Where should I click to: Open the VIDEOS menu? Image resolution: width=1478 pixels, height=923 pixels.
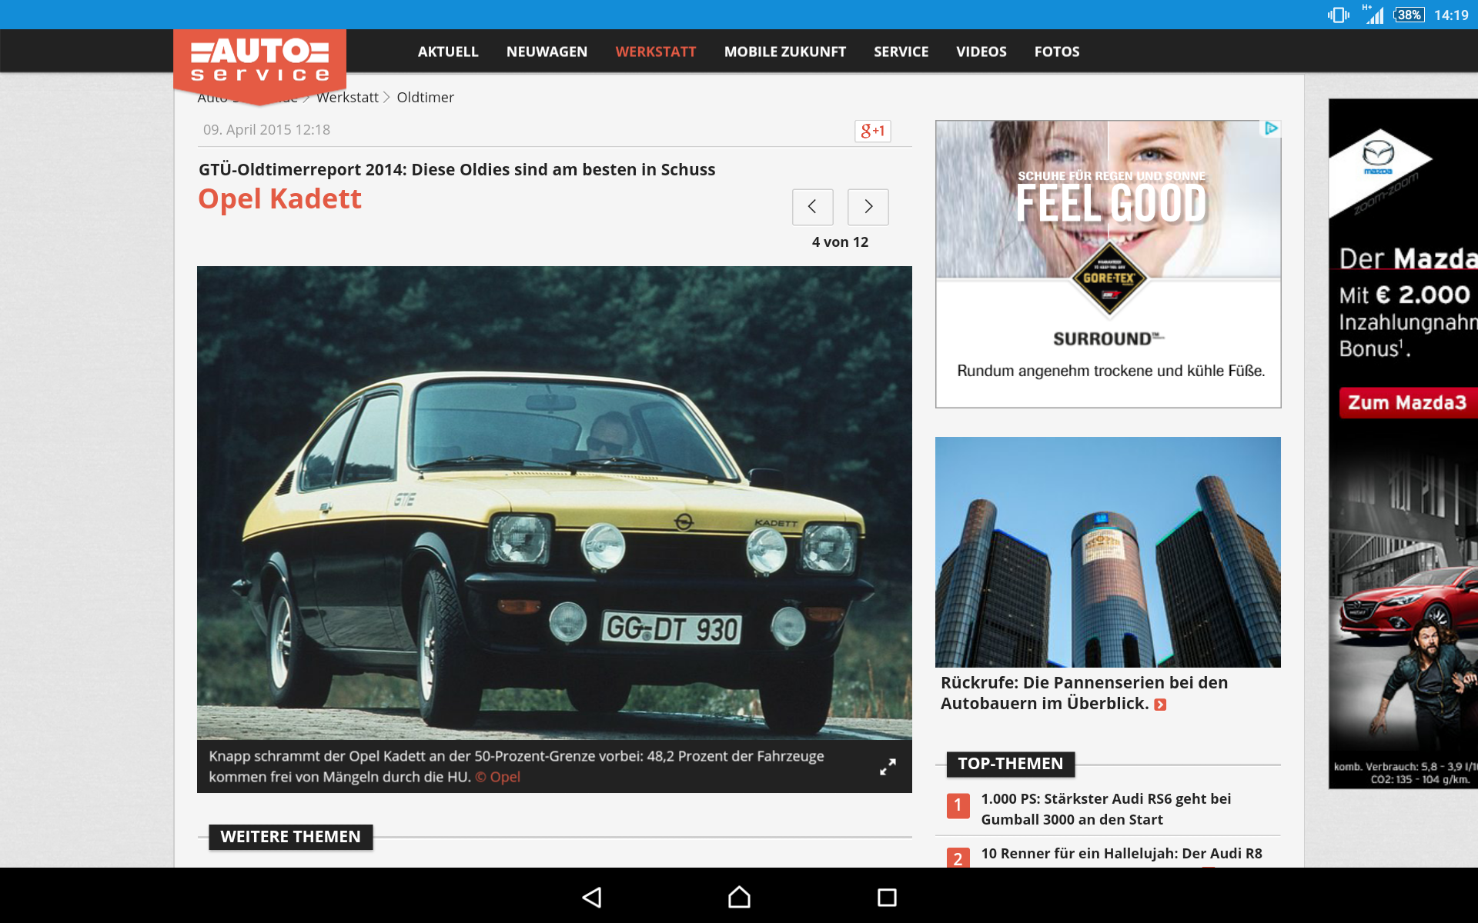tap(981, 52)
